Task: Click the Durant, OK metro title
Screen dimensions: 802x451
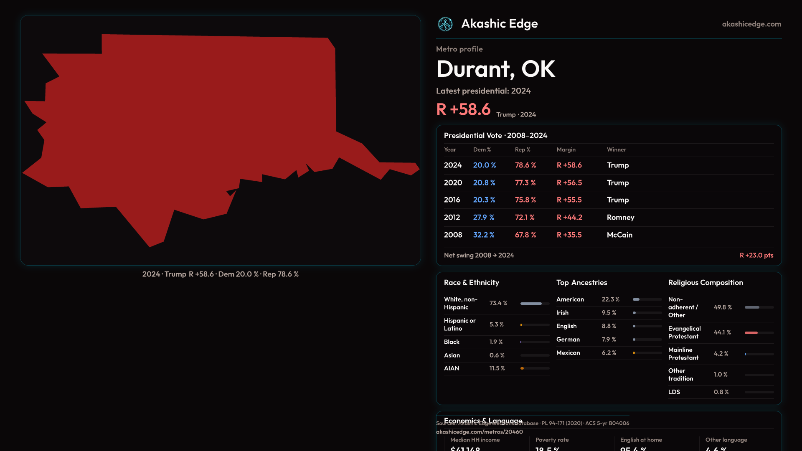Action: point(495,69)
